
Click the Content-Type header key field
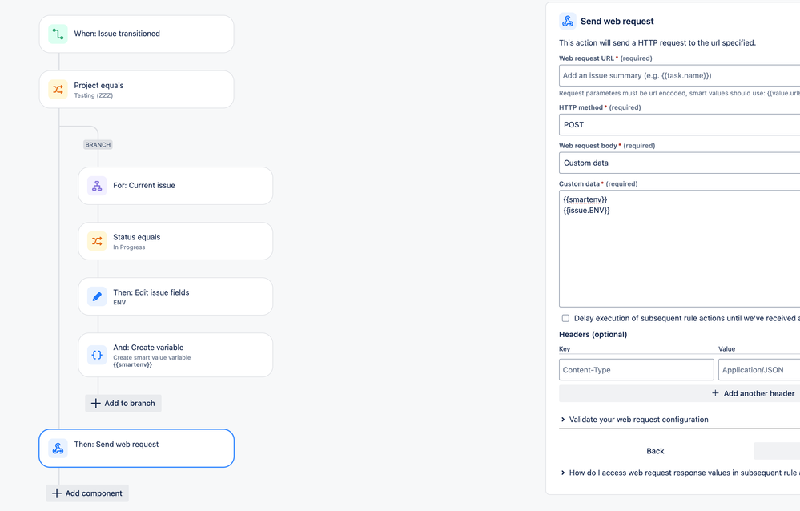click(636, 369)
